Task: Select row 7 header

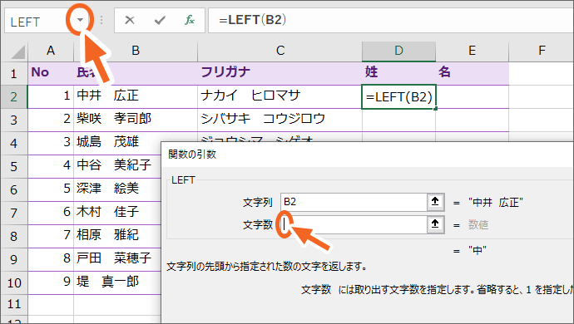Action: coord(14,214)
